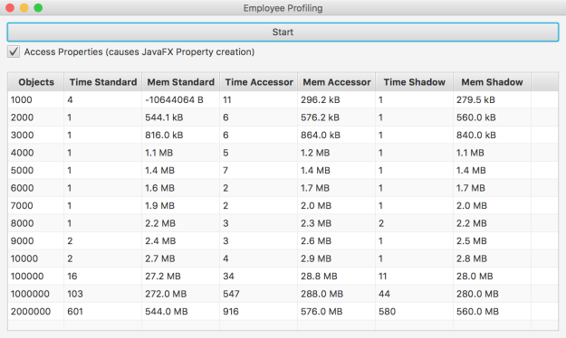Click the 279.5 kB Mem Shadow cell
Image resolution: width=566 pixels, height=338 pixels.
492,99
